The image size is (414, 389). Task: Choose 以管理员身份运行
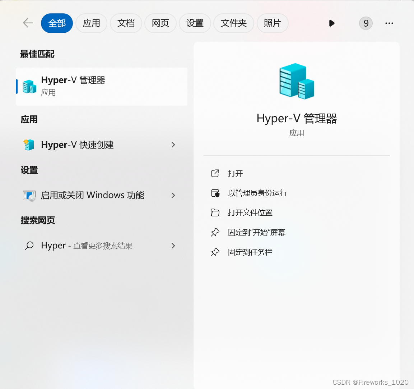(257, 193)
